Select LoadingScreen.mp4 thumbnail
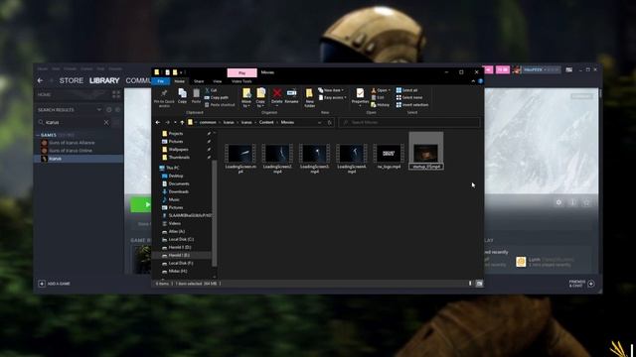 240,154
